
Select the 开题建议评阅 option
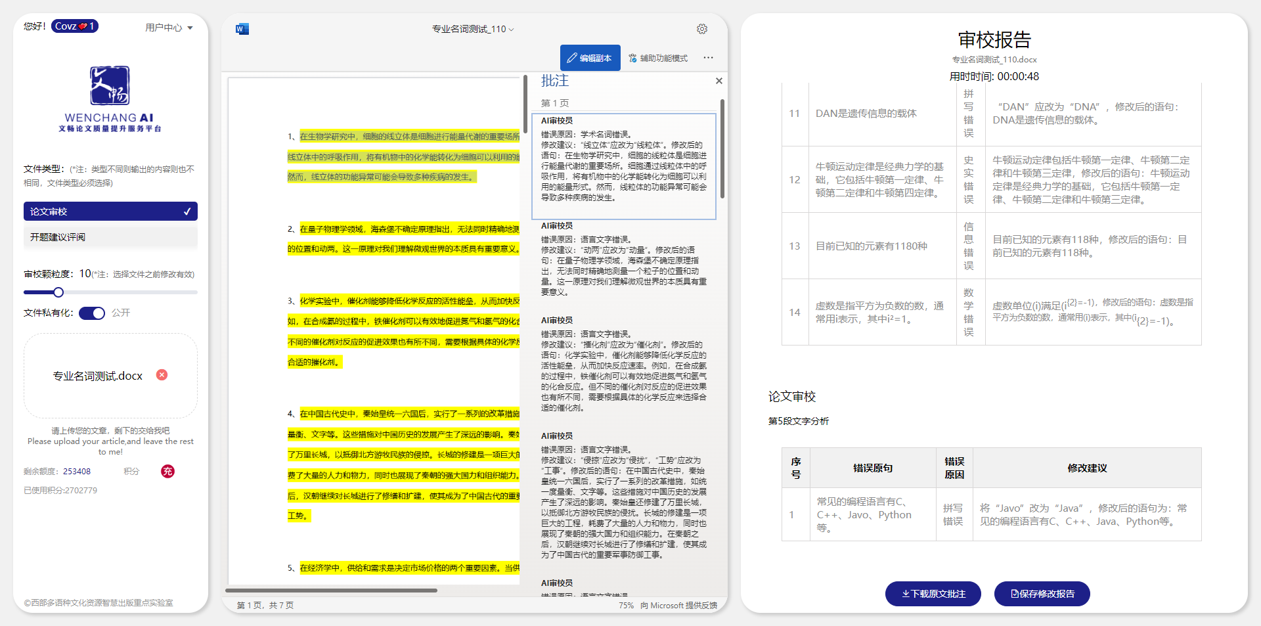[110, 237]
